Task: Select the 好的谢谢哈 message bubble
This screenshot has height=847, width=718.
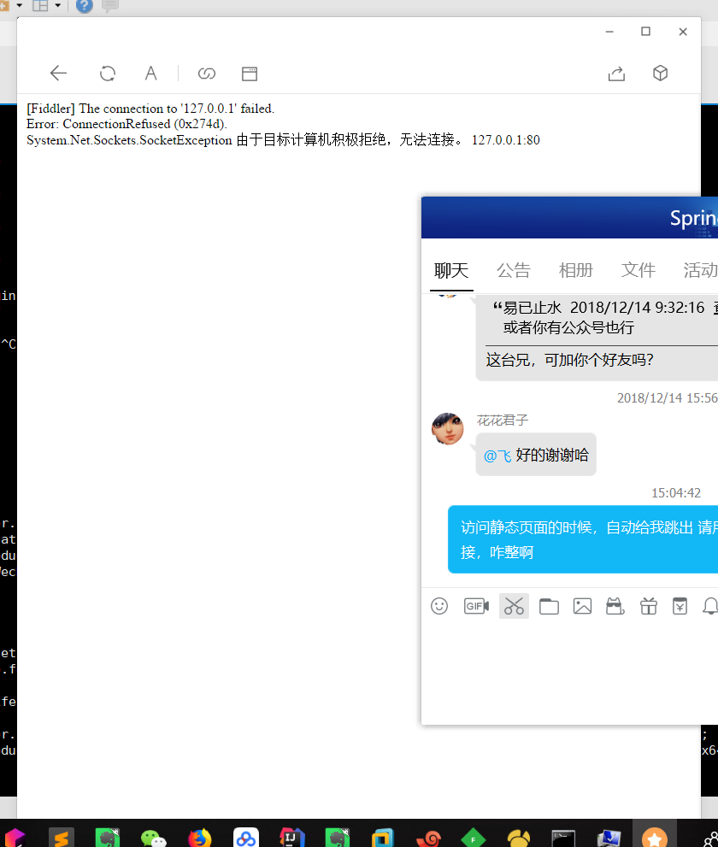Action: [x=536, y=455]
